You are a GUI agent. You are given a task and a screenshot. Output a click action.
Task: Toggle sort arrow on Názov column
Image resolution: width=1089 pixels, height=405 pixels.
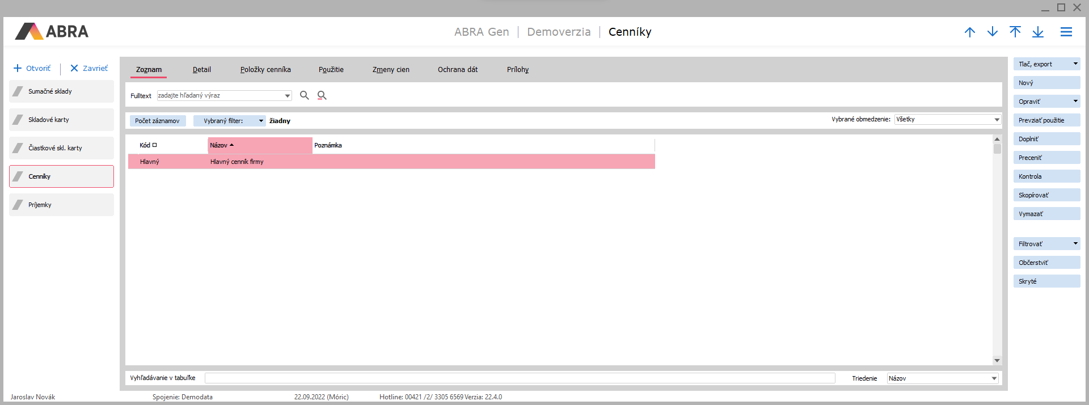(x=232, y=145)
